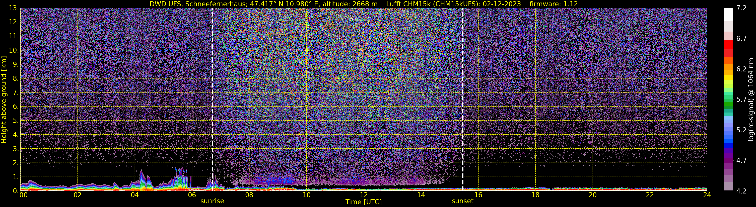Click the "14" time axis tick label
756x207 pixels.
pos(421,195)
